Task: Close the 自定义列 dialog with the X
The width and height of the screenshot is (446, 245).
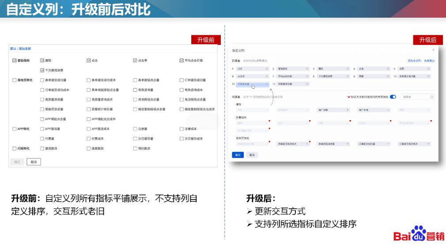Action: click(433, 50)
